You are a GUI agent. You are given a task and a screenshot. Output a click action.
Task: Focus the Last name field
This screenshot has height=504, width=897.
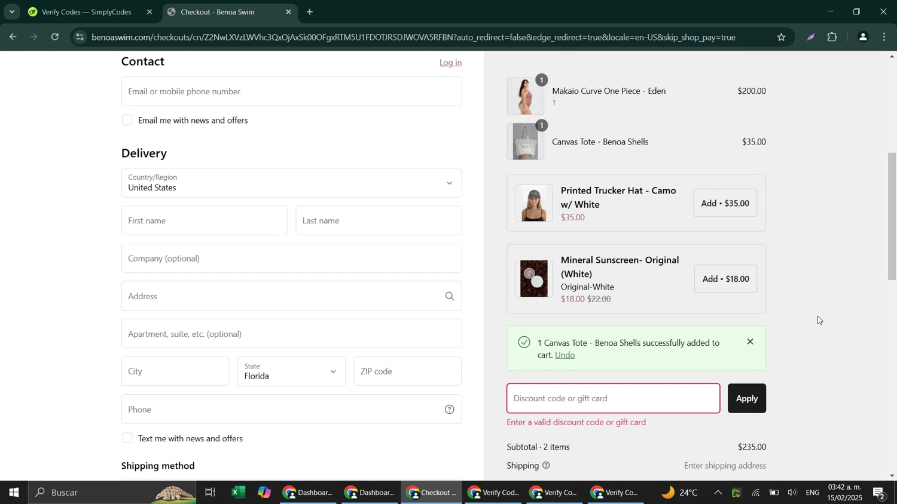coord(379,221)
